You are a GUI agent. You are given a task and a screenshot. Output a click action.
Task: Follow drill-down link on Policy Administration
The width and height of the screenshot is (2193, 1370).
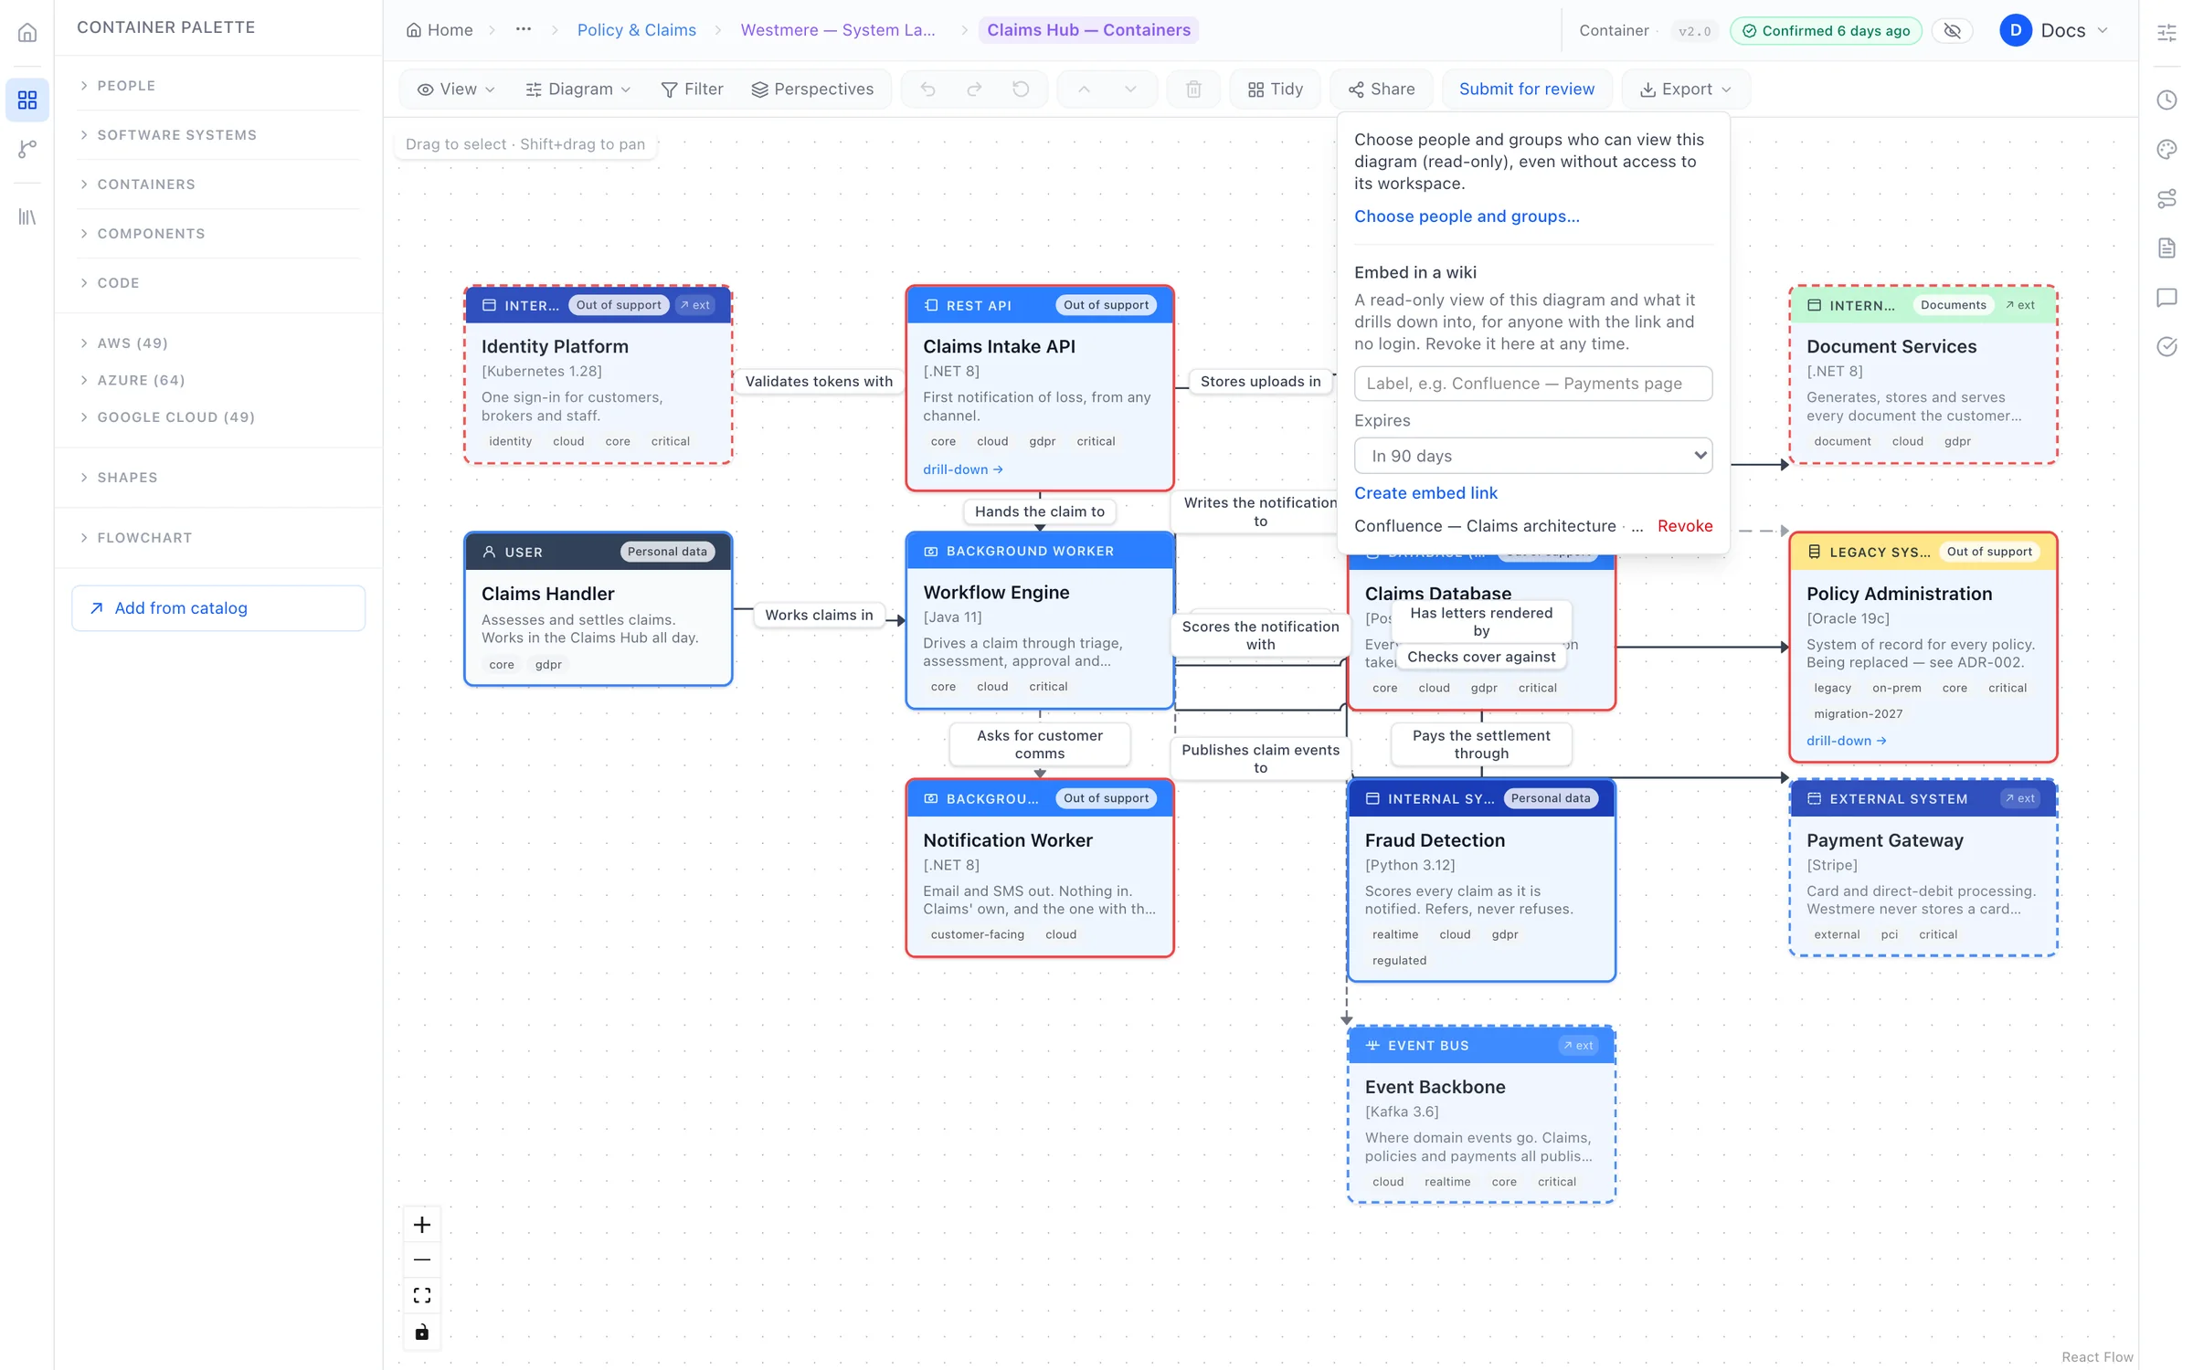click(x=1846, y=741)
